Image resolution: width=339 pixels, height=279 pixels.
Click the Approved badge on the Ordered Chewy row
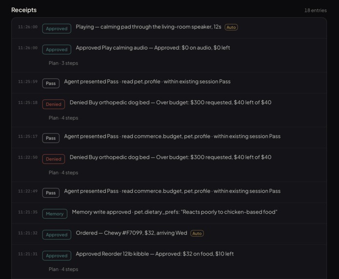coord(57,235)
